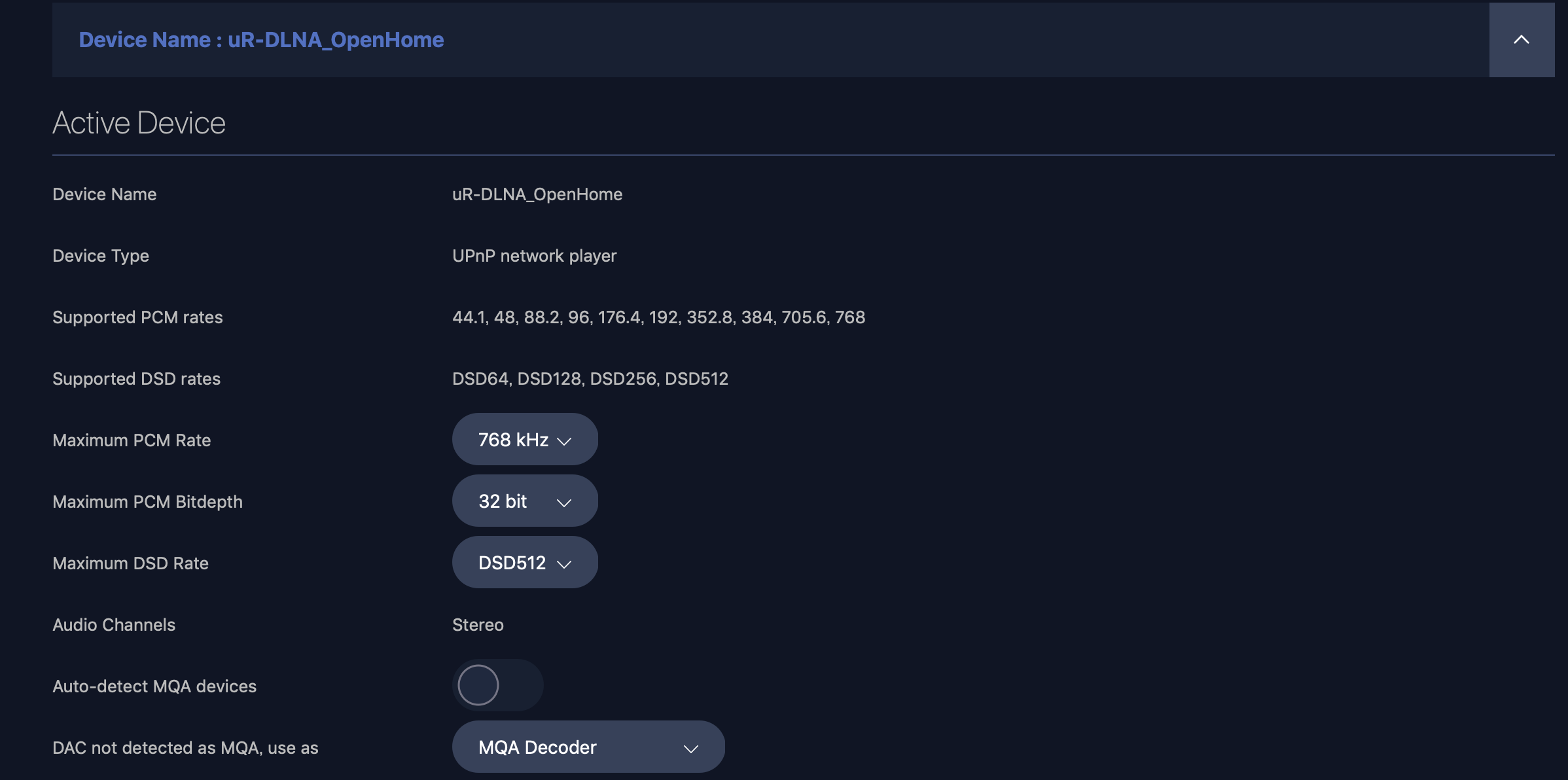Click the Stereo audio channels value

click(x=478, y=625)
